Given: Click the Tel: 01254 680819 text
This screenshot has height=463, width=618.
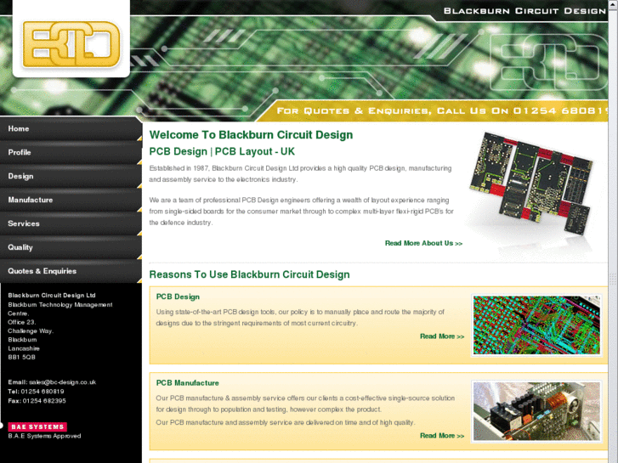Looking at the screenshot, I should pos(36,392).
